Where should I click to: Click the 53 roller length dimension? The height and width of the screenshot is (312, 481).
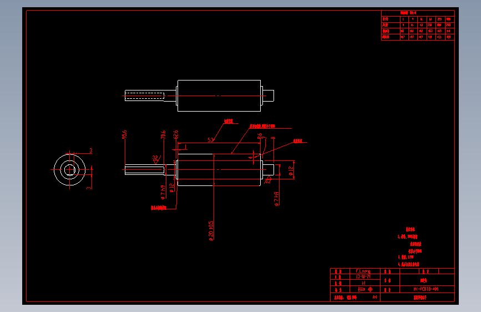click(x=210, y=140)
